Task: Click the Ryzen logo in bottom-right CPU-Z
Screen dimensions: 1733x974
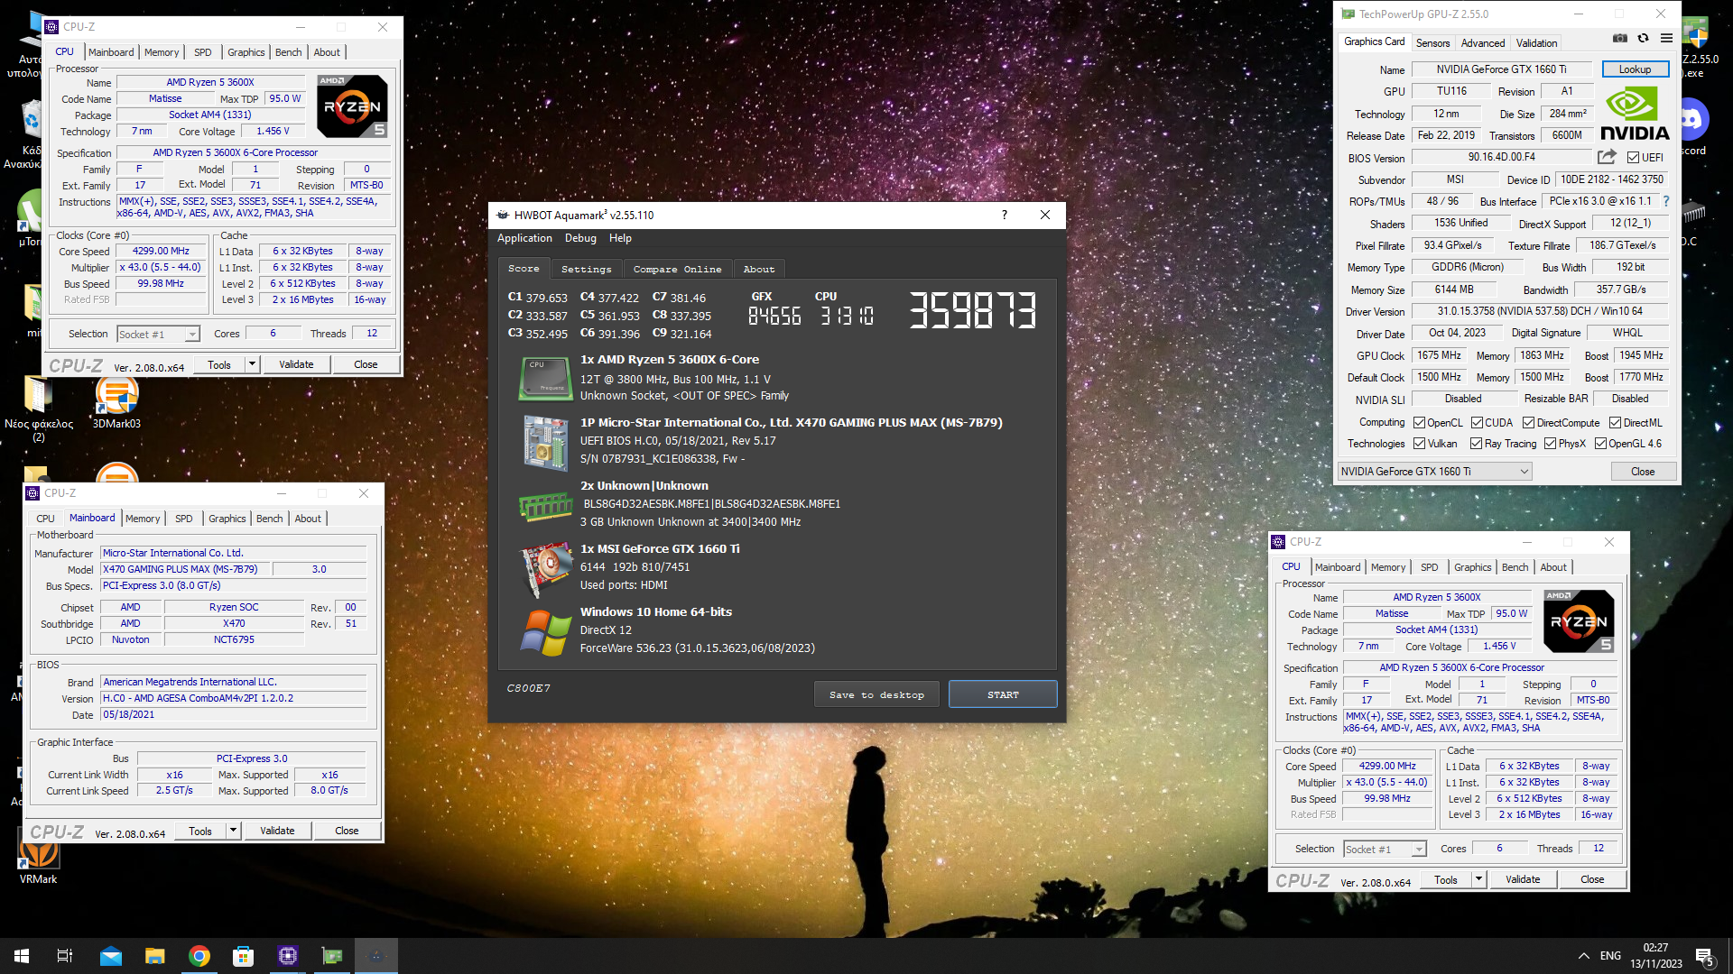Action: click(x=1579, y=621)
